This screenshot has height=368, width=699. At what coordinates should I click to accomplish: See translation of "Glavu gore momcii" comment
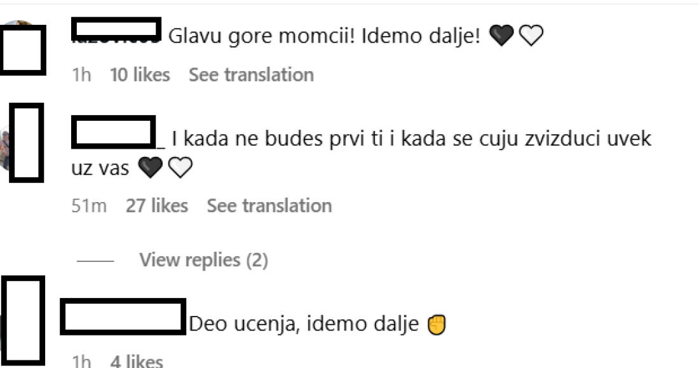point(251,75)
